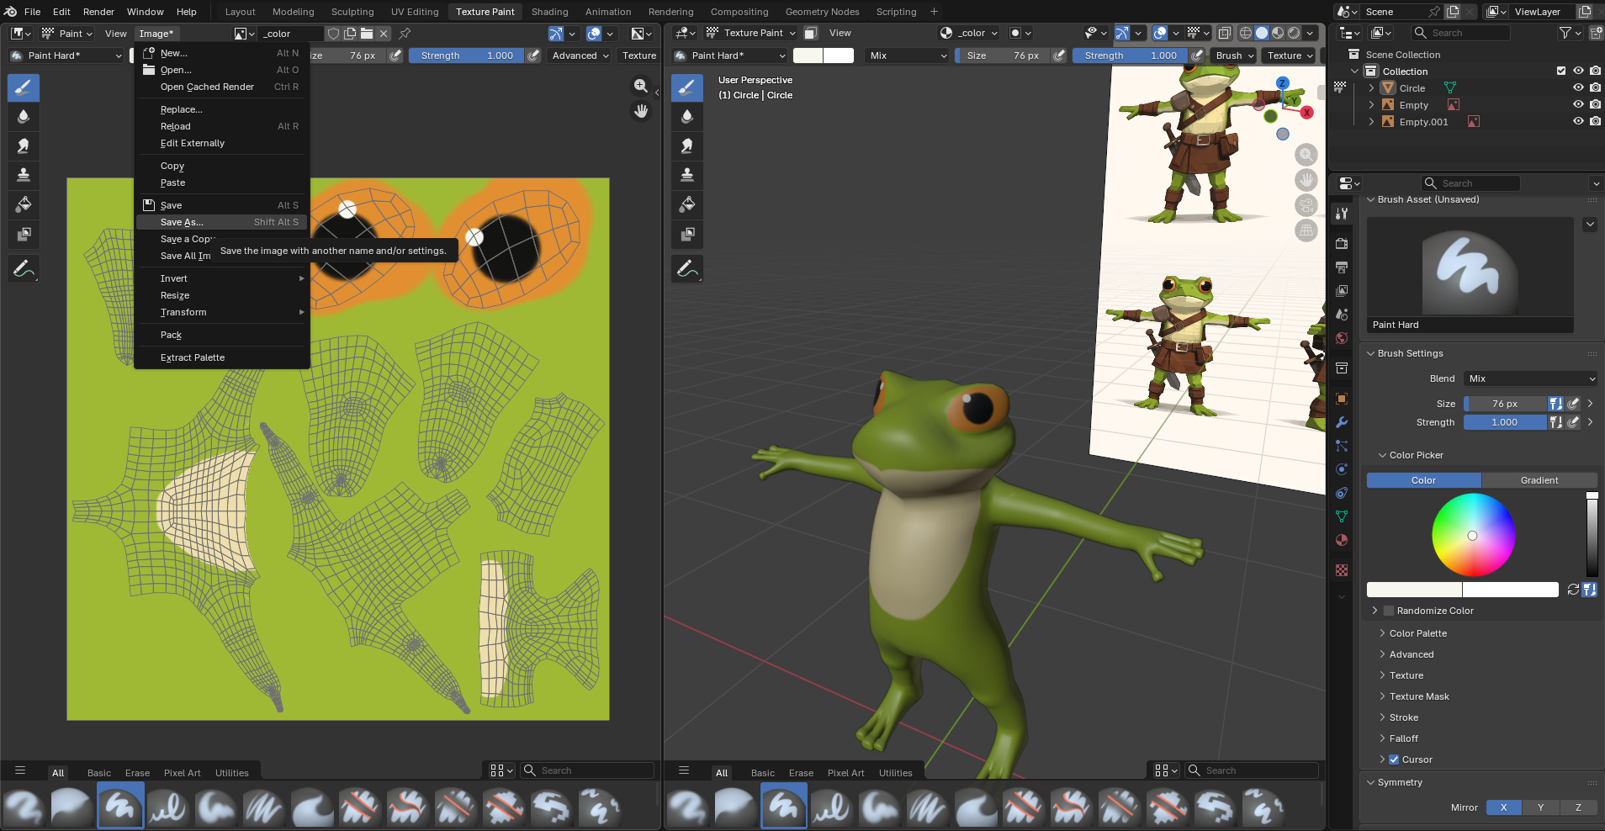Viewport: 1605px width, 831px height.
Task: Toggle Mirror Y symmetry axis
Action: [1540, 807]
